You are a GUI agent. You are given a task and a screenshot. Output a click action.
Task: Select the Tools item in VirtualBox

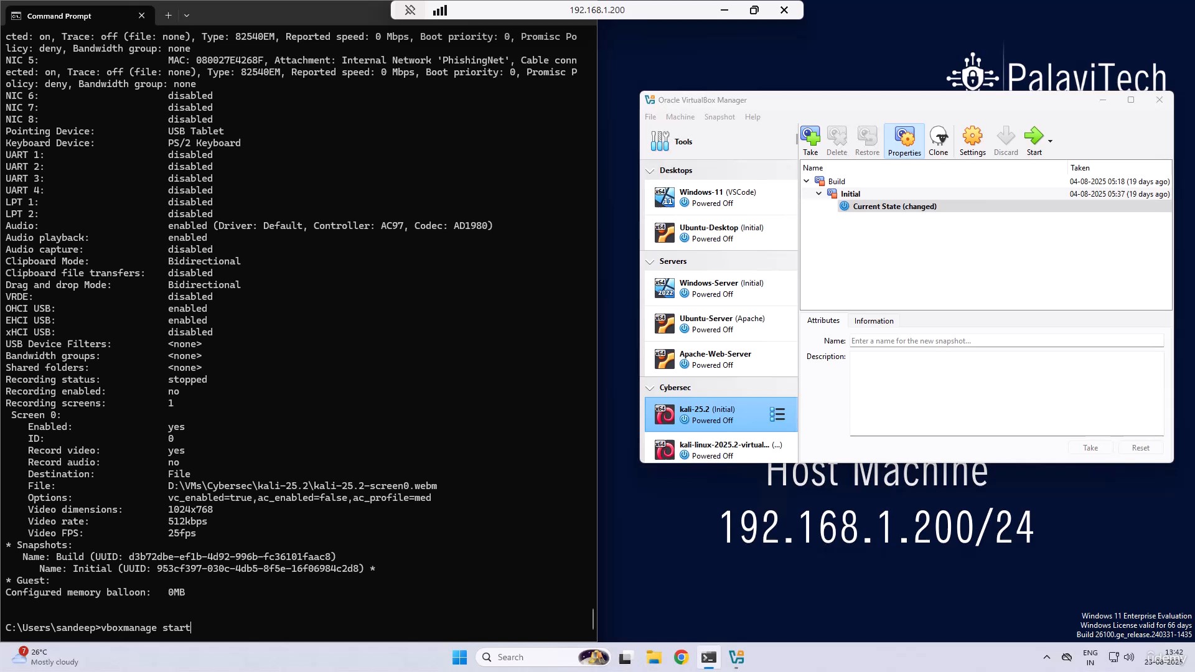(720, 141)
